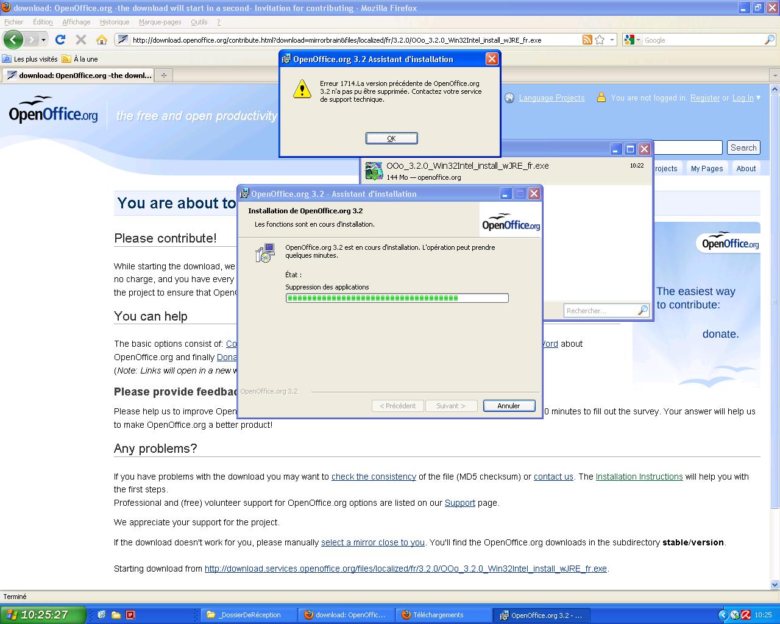Click Annuler in the installation wizard

(509, 406)
